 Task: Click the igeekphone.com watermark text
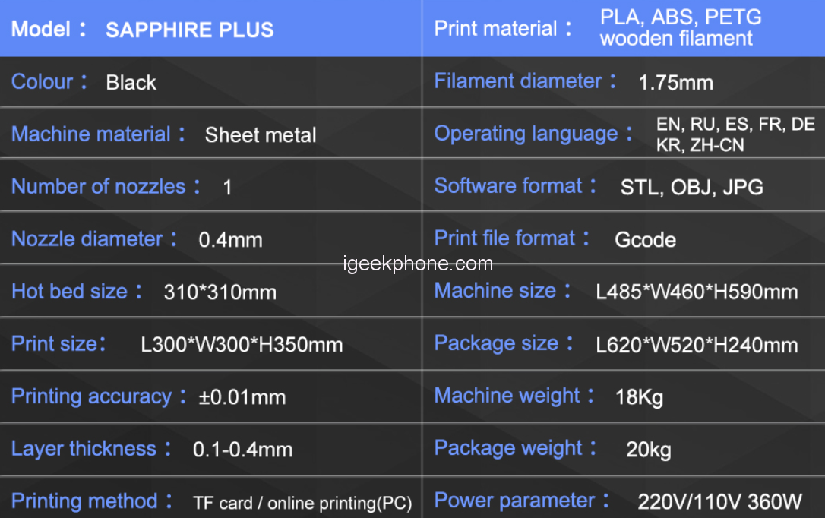click(x=418, y=264)
